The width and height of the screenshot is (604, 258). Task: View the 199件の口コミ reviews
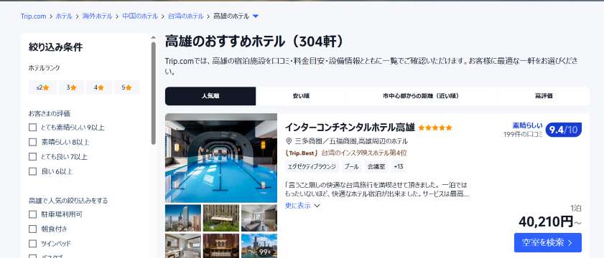point(523,134)
